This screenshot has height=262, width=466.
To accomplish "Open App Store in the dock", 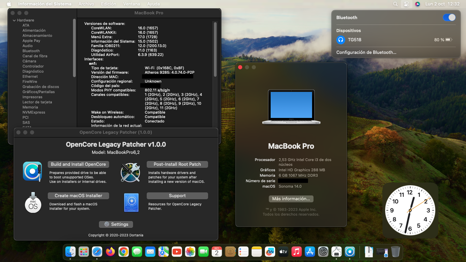I will pyautogui.click(x=310, y=252).
